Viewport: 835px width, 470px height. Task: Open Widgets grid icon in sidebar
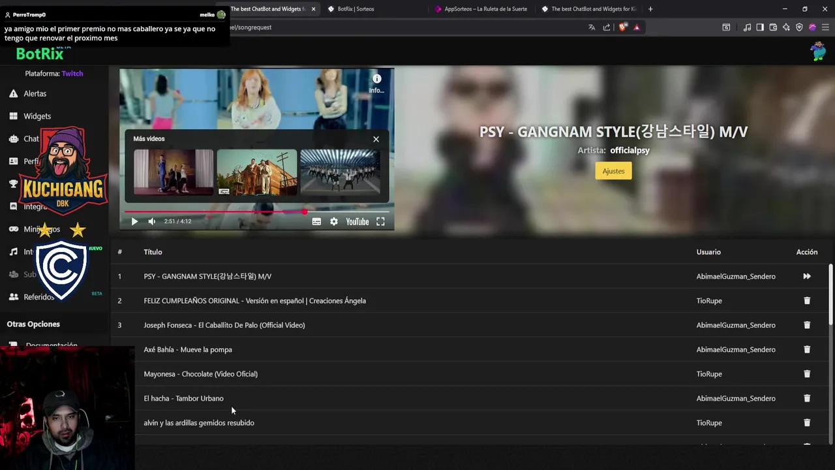[x=13, y=116]
